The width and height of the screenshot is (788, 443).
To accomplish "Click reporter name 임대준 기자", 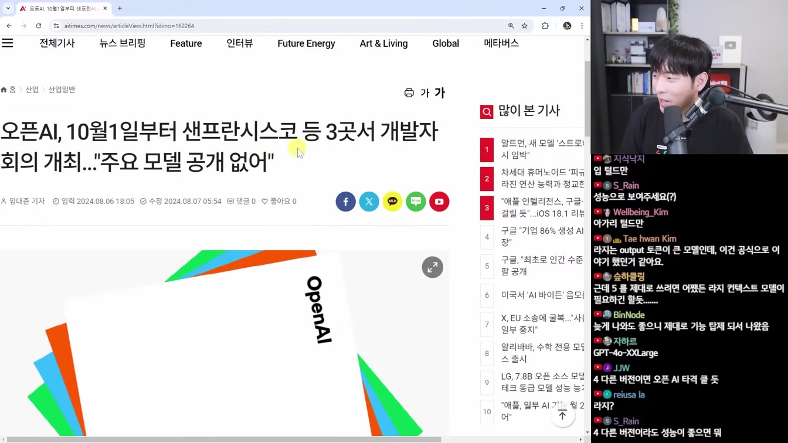I will (27, 201).
